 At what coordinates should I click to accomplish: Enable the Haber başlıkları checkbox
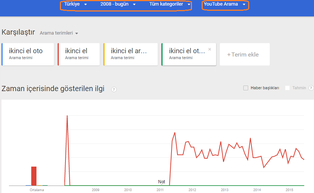pos(246,88)
